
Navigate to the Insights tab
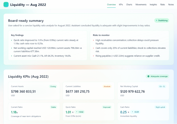pyautogui.click(x=153, y=4)
